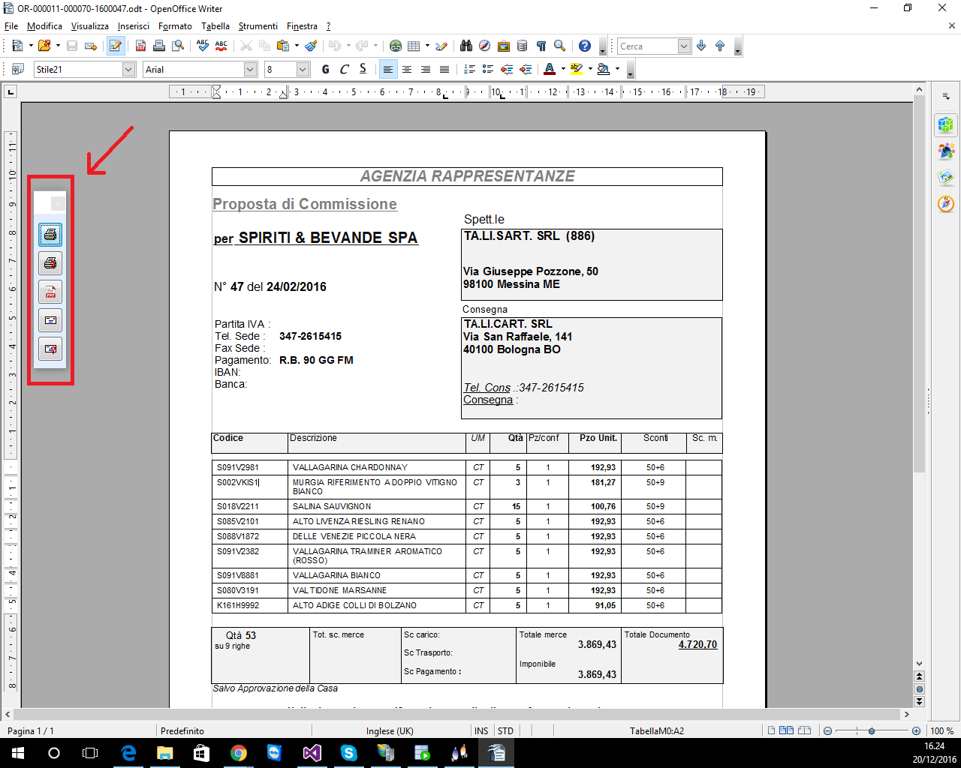Viewport: 961px width, 768px height.
Task: Open the Formato menu
Action: (175, 26)
